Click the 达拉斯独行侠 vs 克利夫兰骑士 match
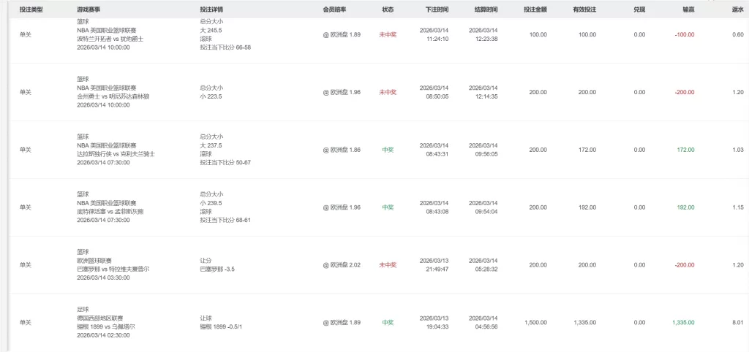 tap(116, 154)
